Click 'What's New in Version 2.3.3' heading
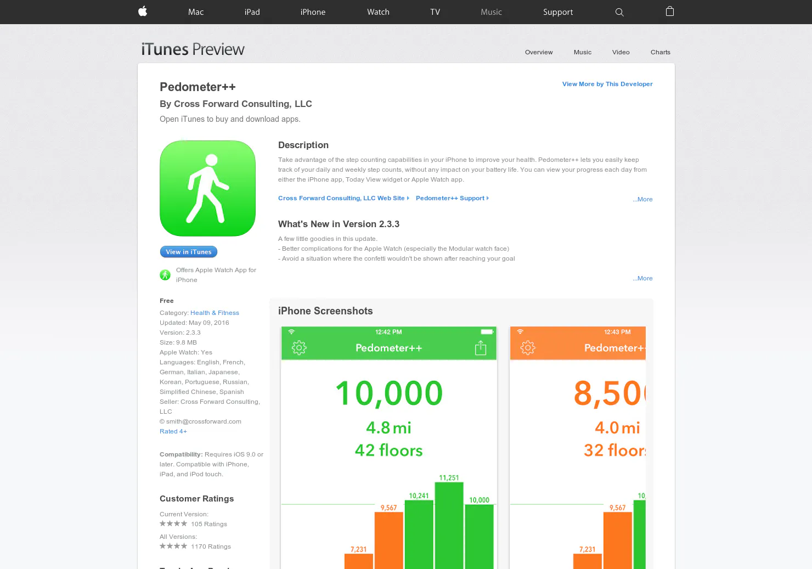Viewport: 812px width, 569px height. coord(339,224)
